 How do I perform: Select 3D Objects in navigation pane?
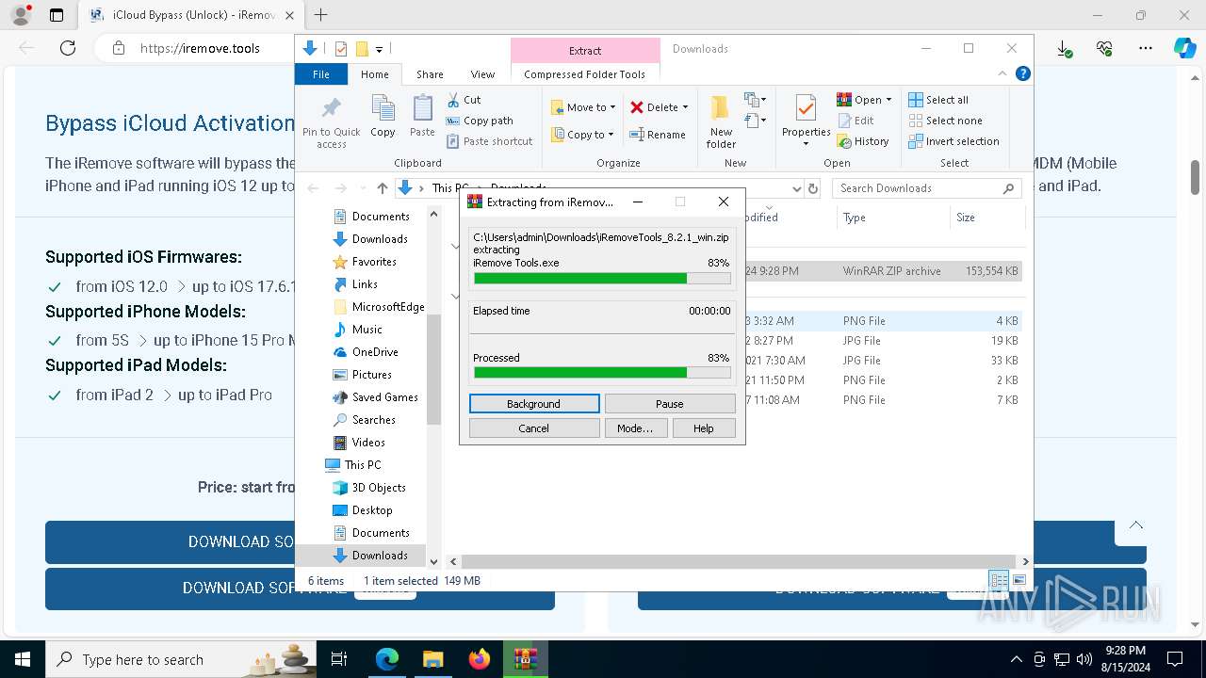(x=379, y=488)
